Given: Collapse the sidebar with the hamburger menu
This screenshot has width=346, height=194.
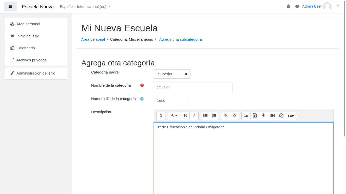Looking at the screenshot, I should (10, 6).
